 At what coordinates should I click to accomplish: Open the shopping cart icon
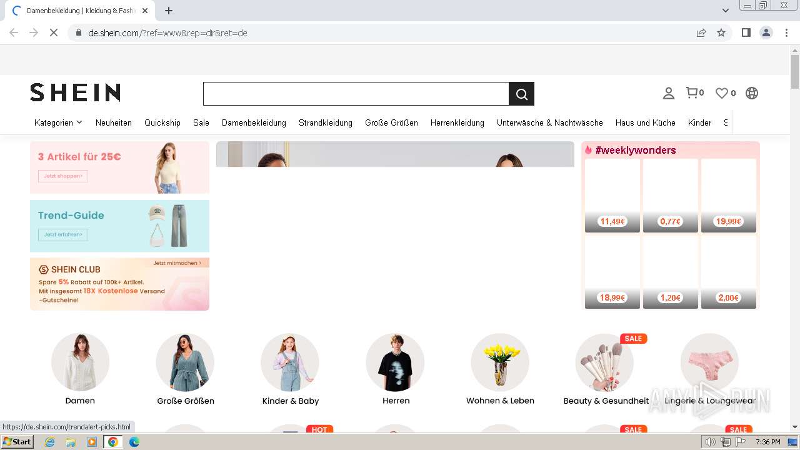tap(694, 92)
